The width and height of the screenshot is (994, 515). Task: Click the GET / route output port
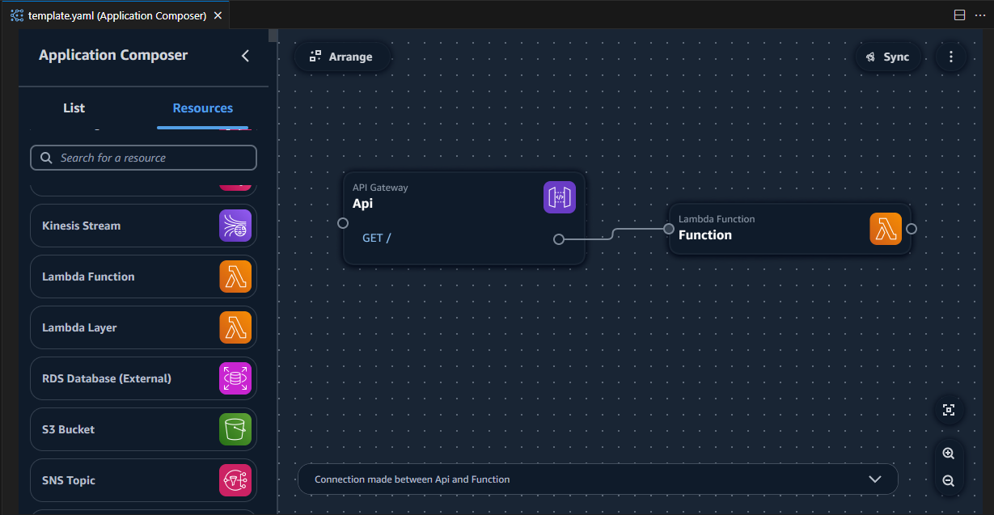pos(559,239)
